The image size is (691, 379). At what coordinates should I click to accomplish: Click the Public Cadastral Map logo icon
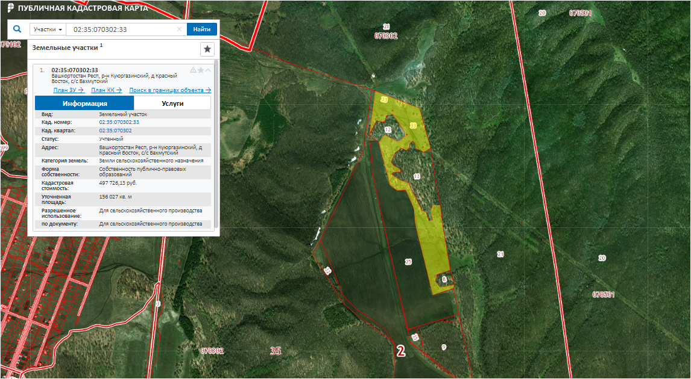pyautogui.click(x=10, y=8)
